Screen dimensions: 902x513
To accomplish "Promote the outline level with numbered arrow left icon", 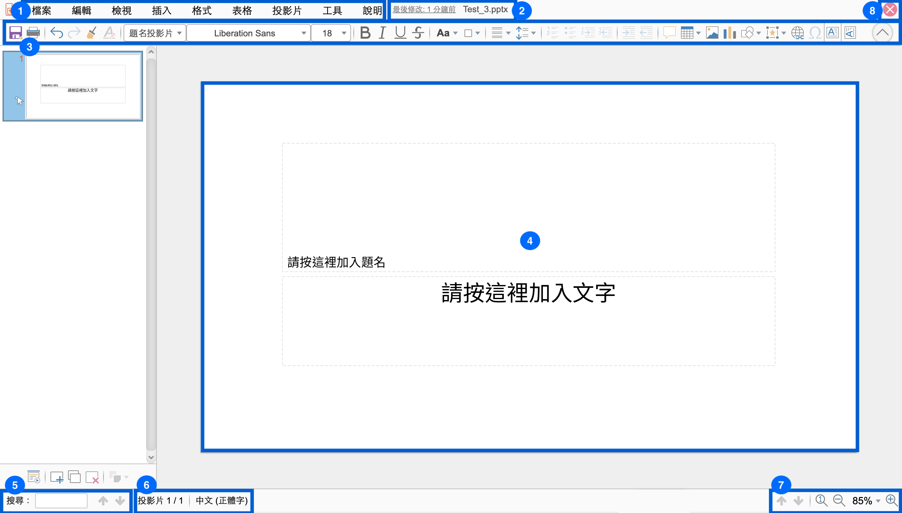I will 606,33.
